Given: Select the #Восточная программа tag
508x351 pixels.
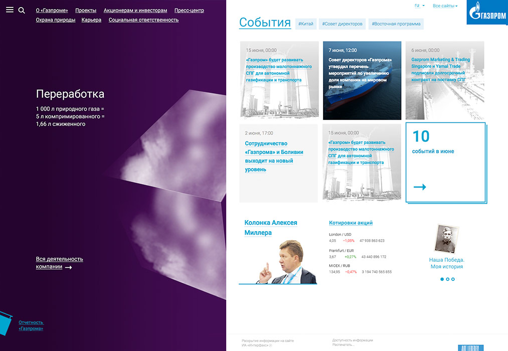Looking at the screenshot, I should click(396, 24).
